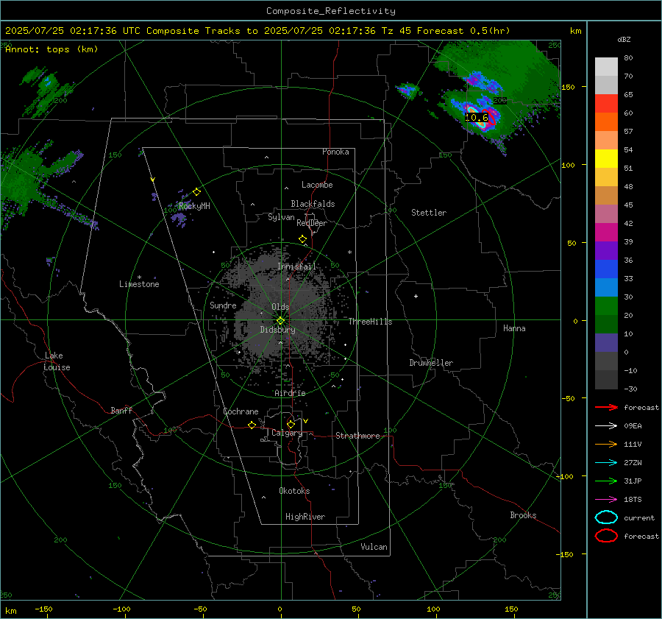
Task: Select the white 09EA track arrow
Action: tap(606, 426)
